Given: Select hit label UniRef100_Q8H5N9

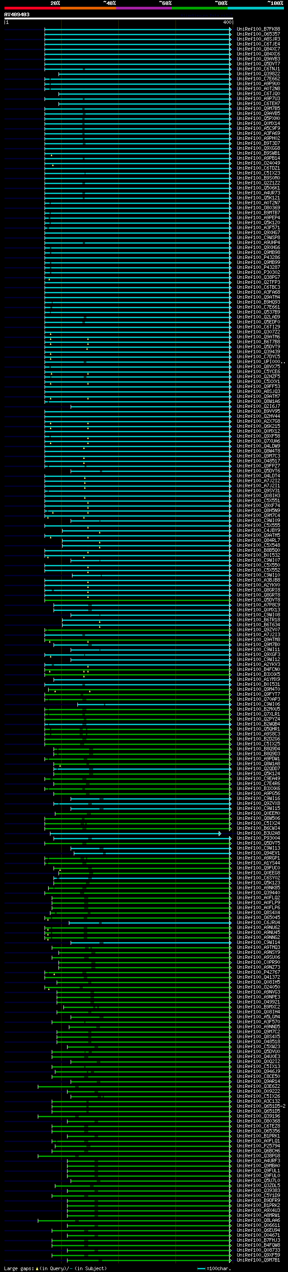Looking at the screenshot, I should (258, 511).
